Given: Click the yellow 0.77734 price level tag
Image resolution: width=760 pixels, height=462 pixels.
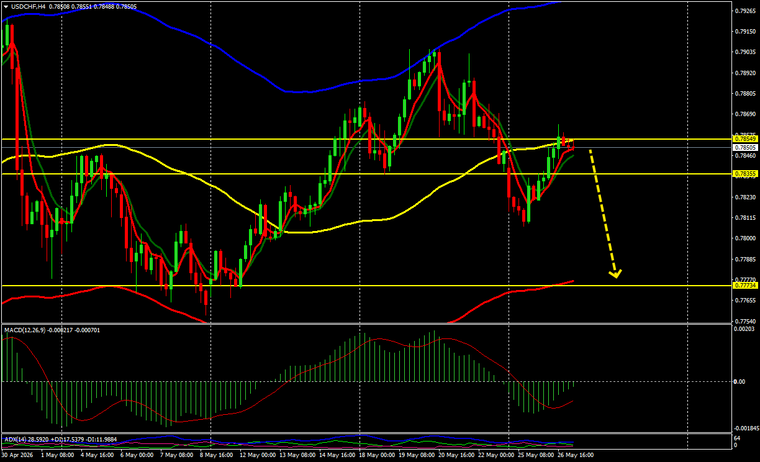Looking at the screenshot, I should 745,286.
